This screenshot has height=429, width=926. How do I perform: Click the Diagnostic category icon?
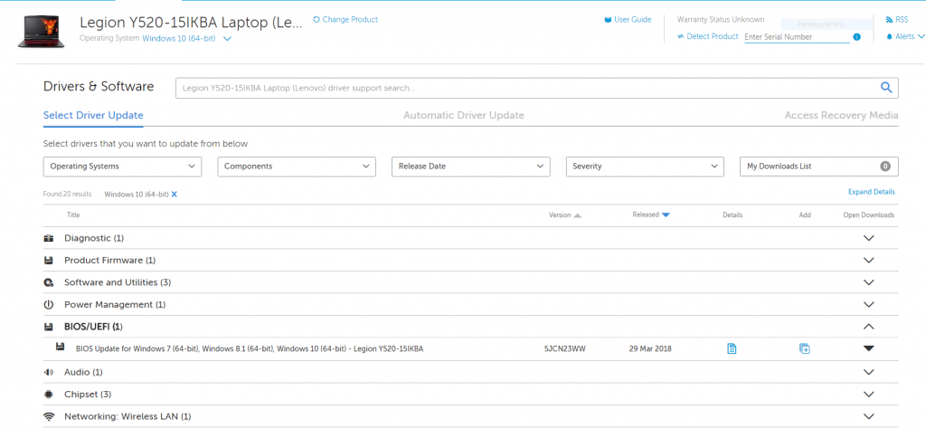coord(49,238)
